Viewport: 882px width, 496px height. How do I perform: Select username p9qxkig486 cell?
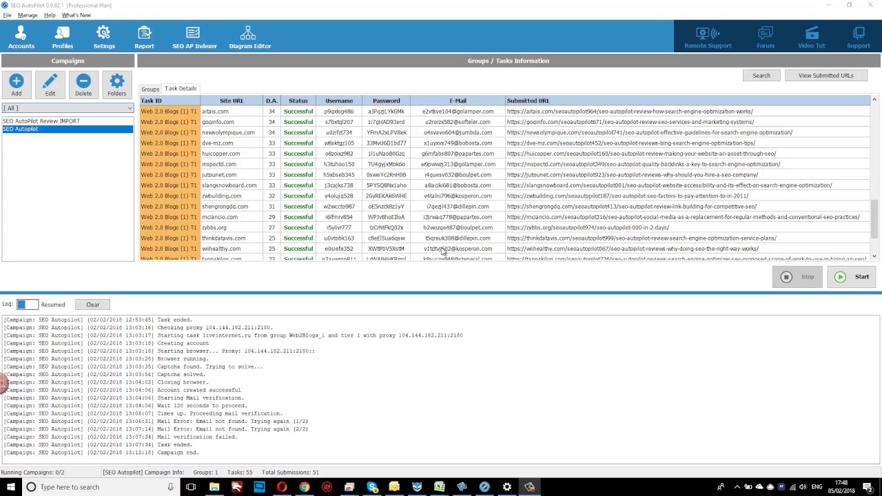coord(339,112)
